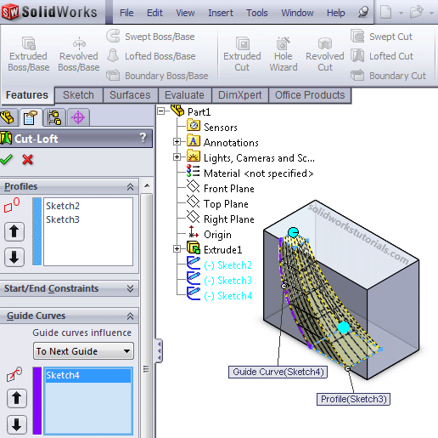Click the Extruded Cut tool

coord(242,54)
